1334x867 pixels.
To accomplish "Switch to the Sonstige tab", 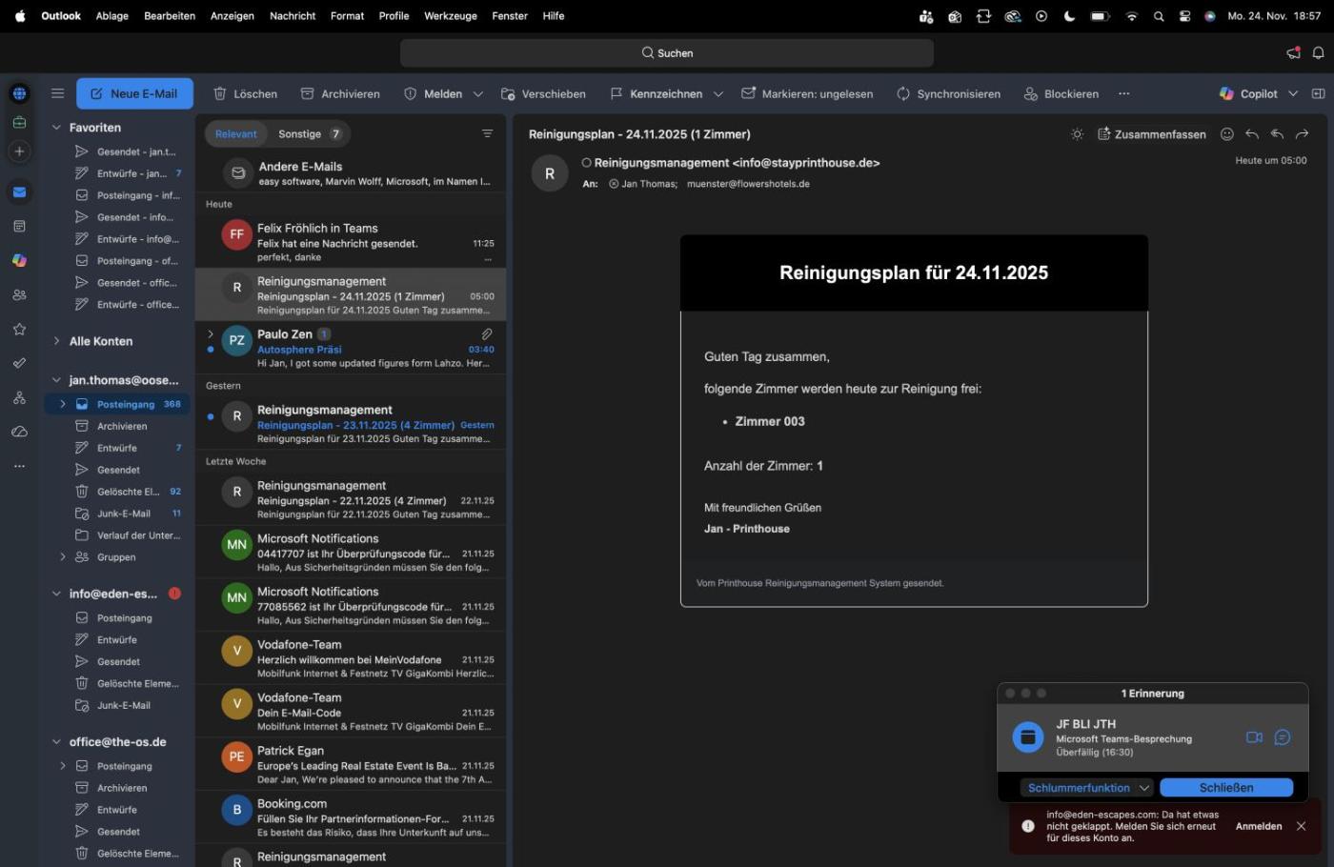I will (299, 134).
